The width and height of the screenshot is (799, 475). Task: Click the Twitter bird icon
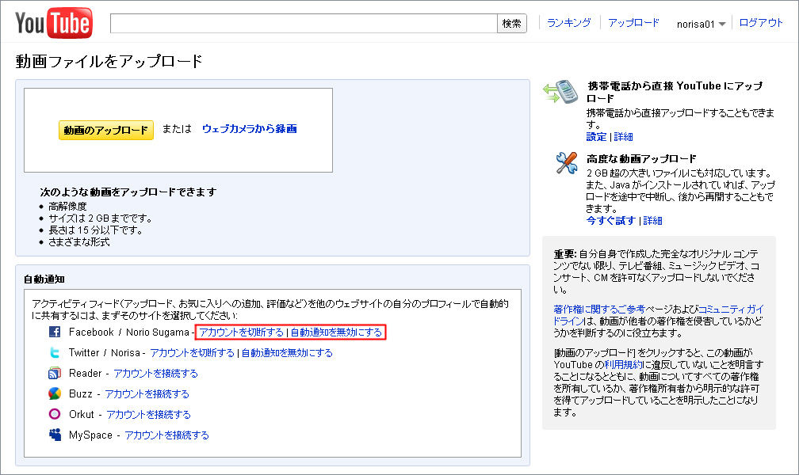pos(55,352)
